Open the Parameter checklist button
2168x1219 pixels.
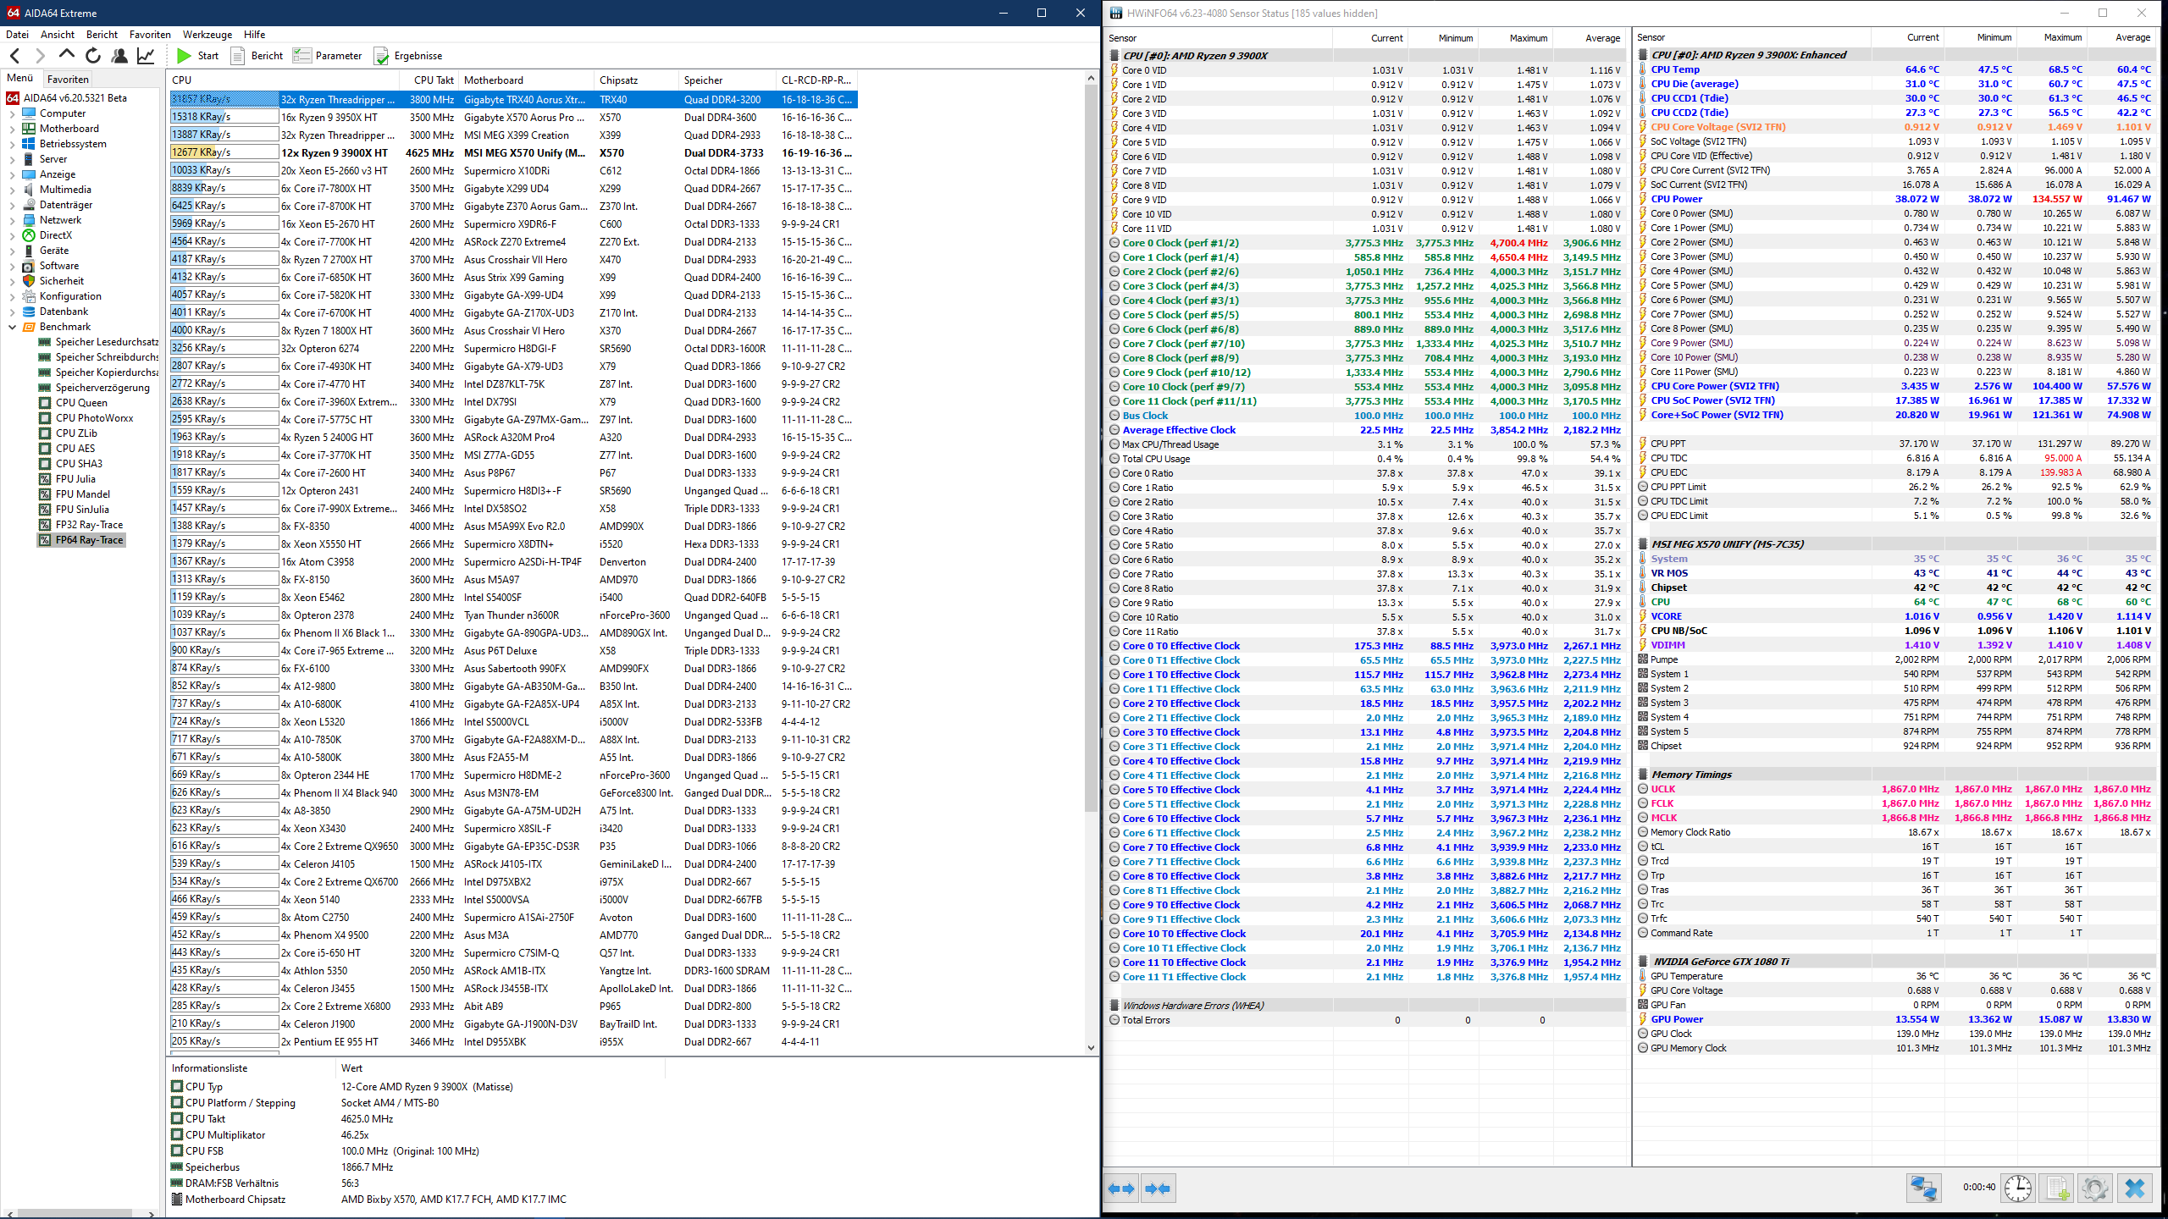[327, 56]
